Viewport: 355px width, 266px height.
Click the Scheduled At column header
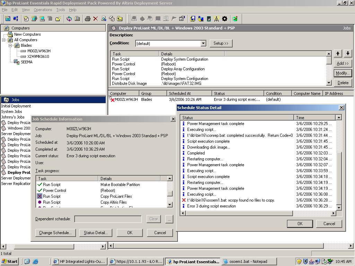[189, 94]
